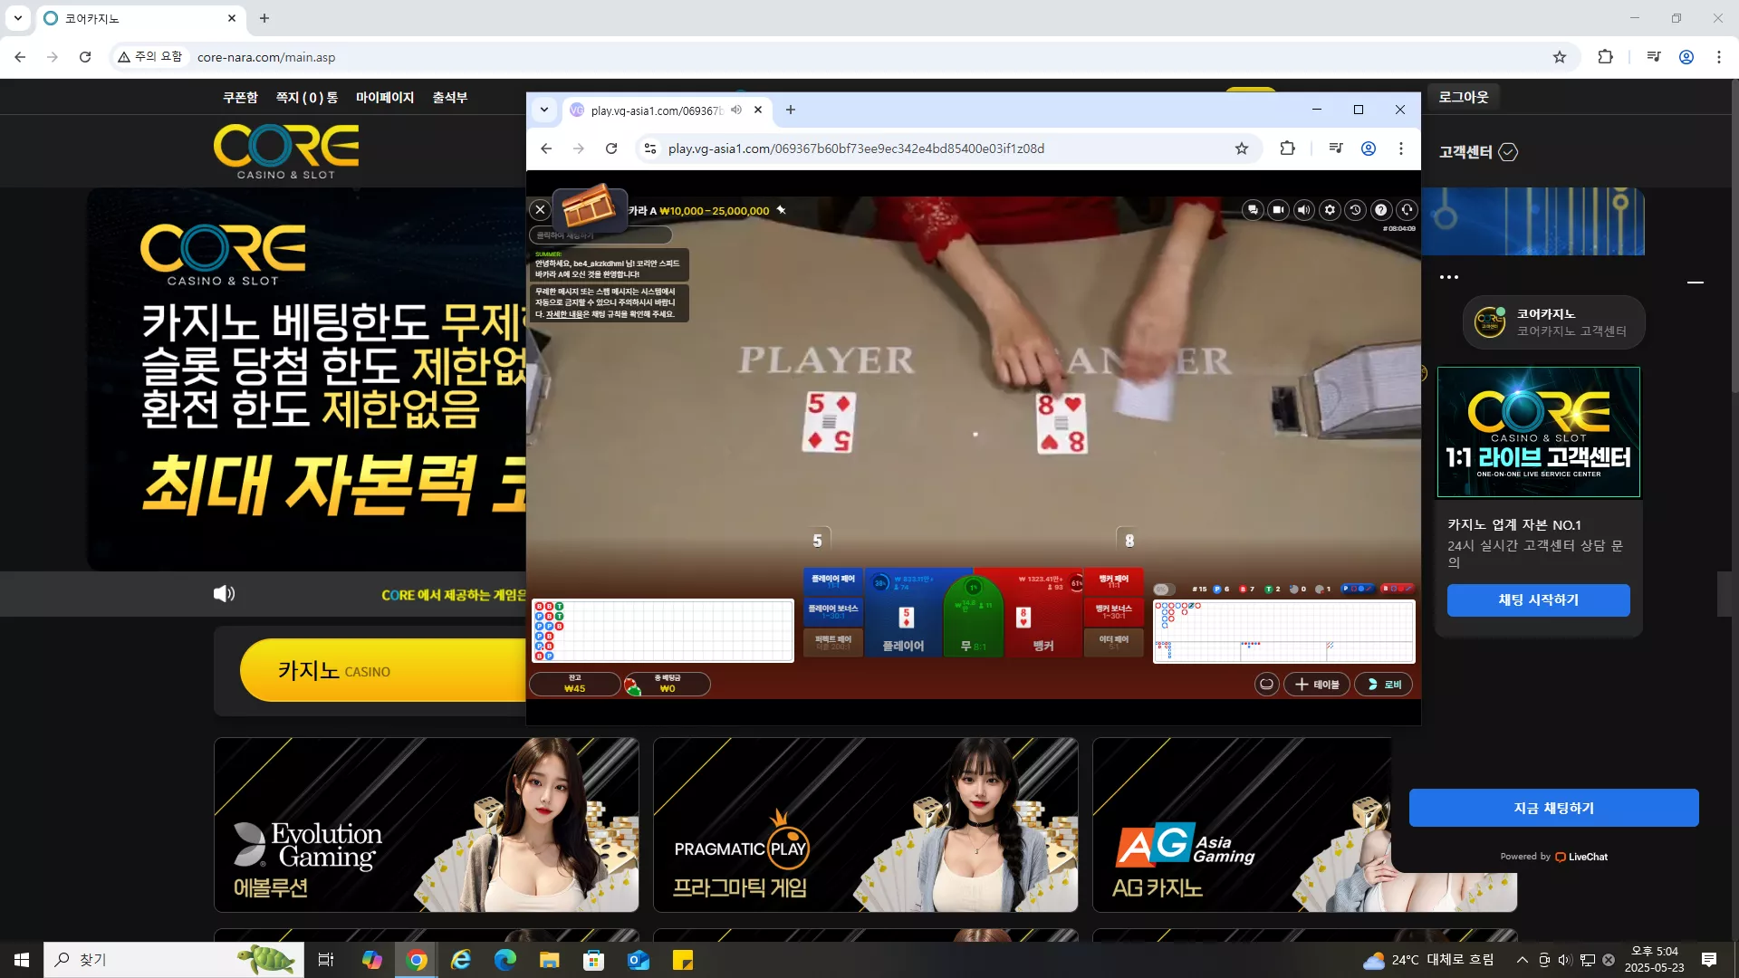Click the 총 베팅금 total bet display

tap(668, 684)
